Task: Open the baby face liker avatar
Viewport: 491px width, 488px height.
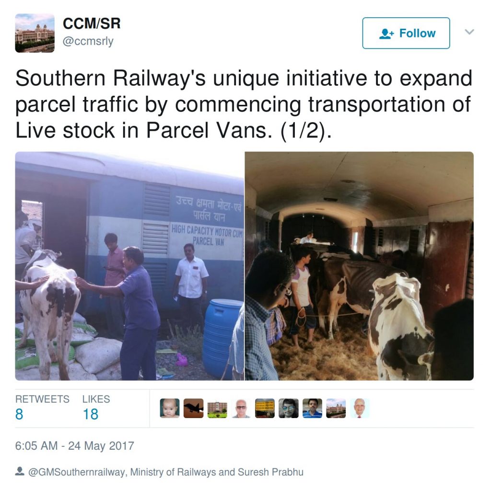Action: coord(170,408)
